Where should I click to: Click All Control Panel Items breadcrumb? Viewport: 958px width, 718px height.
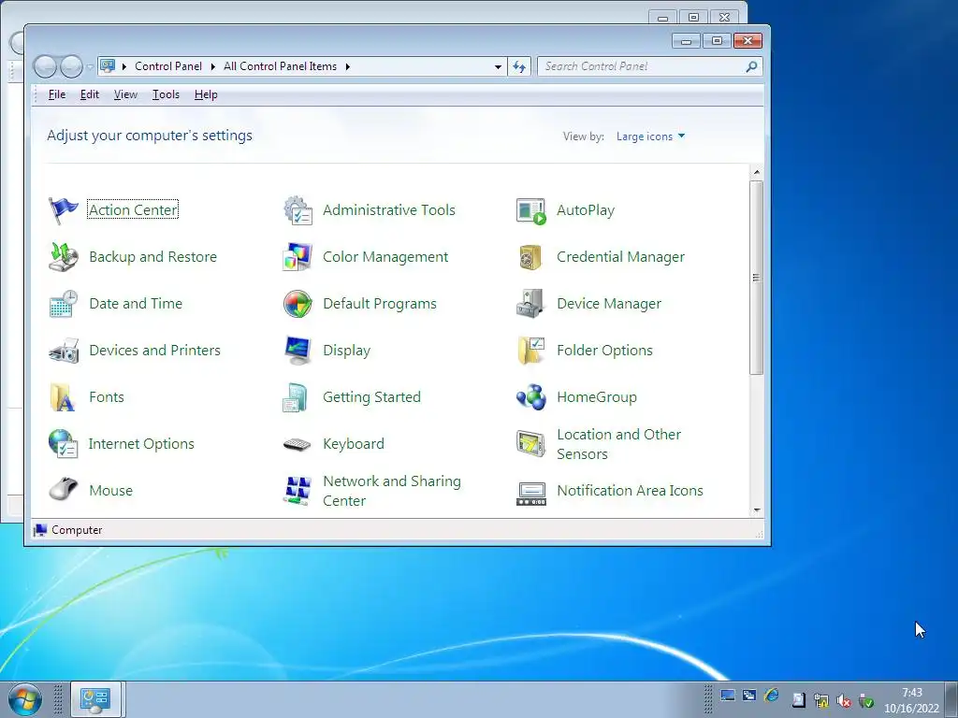pos(280,66)
